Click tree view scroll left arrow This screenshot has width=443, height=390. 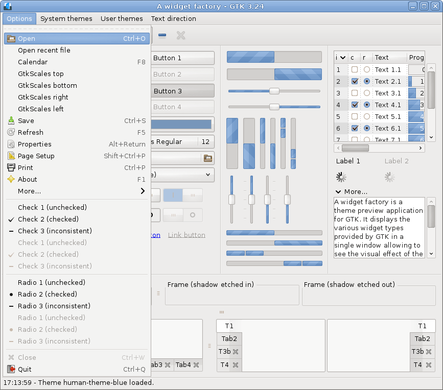(x=338, y=148)
